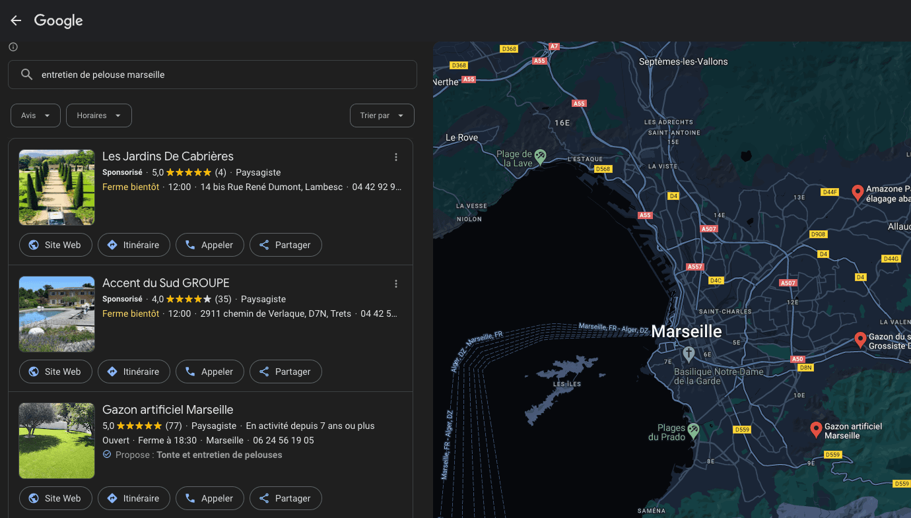Open Gazon artificiel Marseille listing title
Viewport: 911px width, 518px height.
point(168,410)
